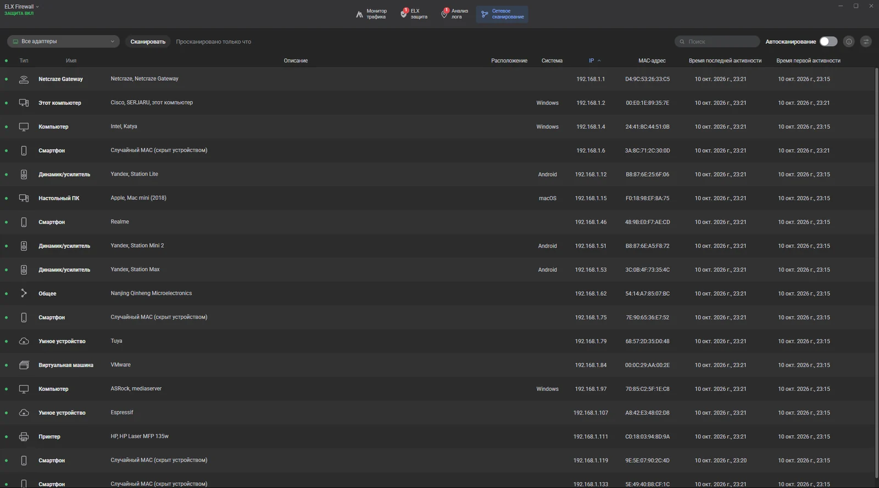
Task: Open the 'Монитор трафика' tab
Action: point(371,14)
